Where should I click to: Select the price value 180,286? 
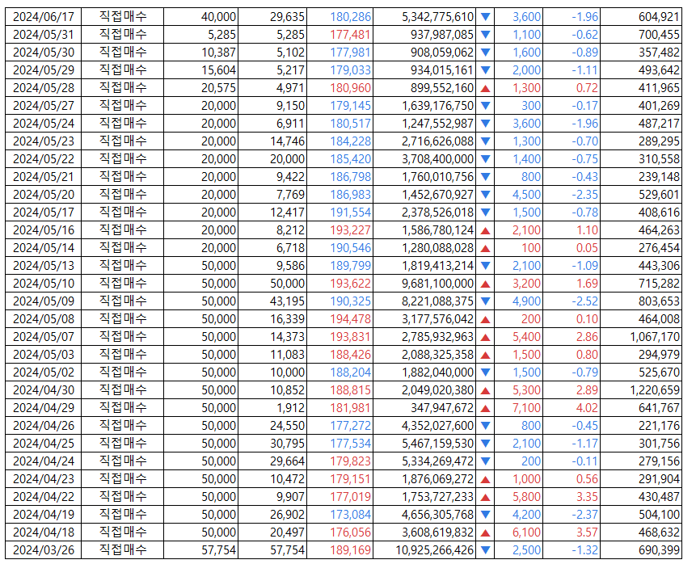tap(350, 17)
